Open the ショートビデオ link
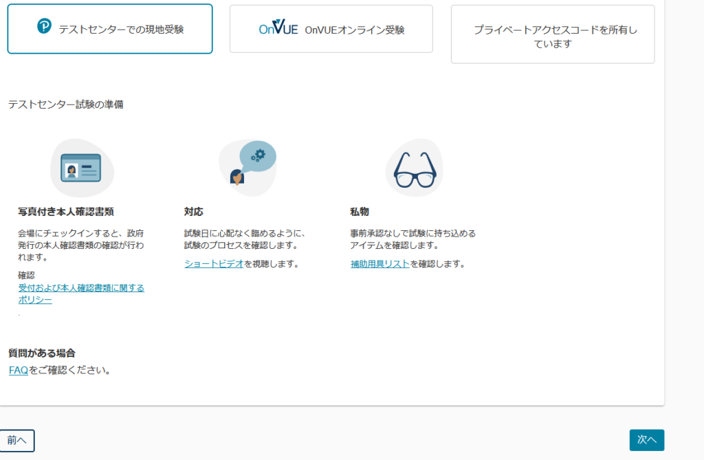The height and width of the screenshot is (460, 704). pos(214,263)
